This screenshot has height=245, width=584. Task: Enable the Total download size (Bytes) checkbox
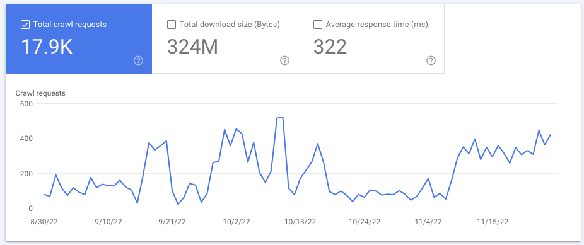tap(172, 25)
